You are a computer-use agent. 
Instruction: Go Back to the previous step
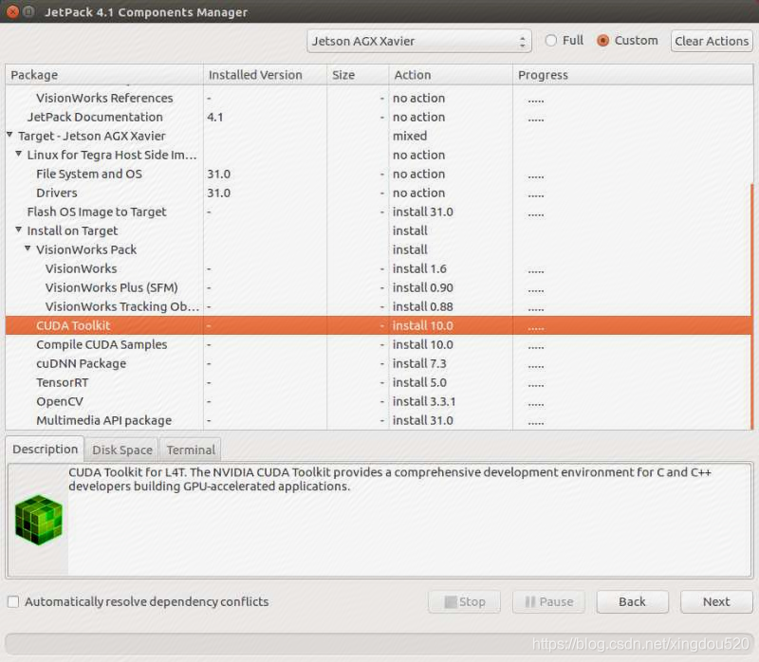point(633,601)
